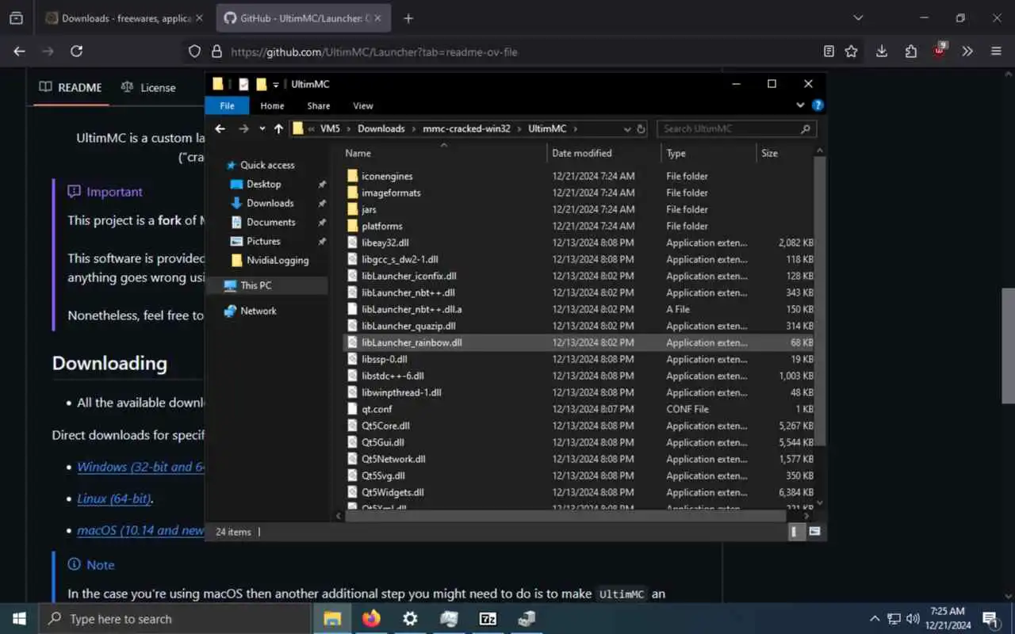Open address bar history dropdown
Image resolution: width=1015 pixels, height=634 pixels.
click(627, 128)
